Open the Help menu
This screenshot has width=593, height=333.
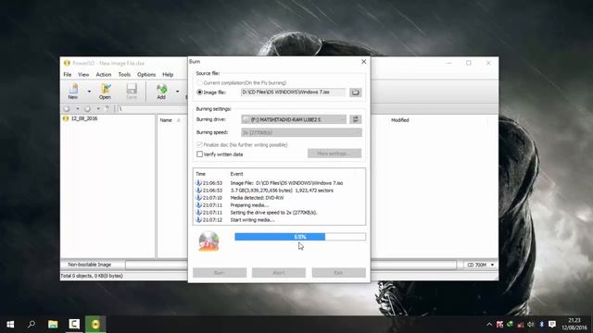tap(168, 75)
